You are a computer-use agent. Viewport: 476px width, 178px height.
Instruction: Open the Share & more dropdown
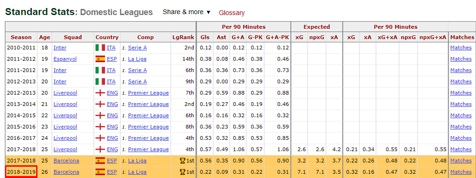(186, 12)
